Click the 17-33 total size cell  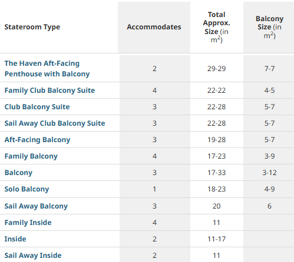tap(217, 173)
